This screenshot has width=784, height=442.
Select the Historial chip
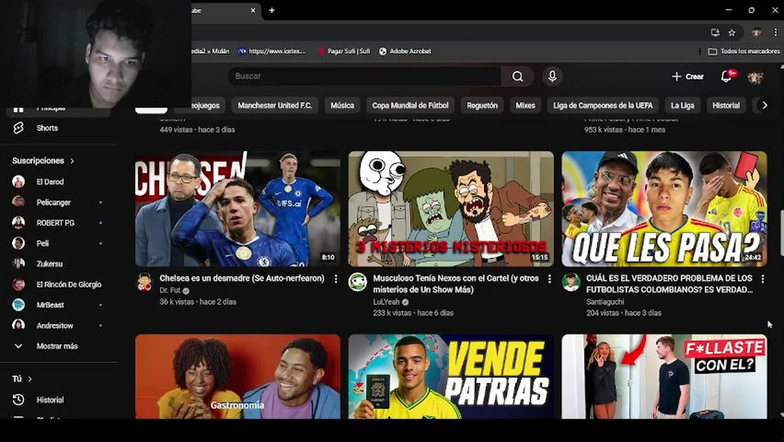[726, 106]
